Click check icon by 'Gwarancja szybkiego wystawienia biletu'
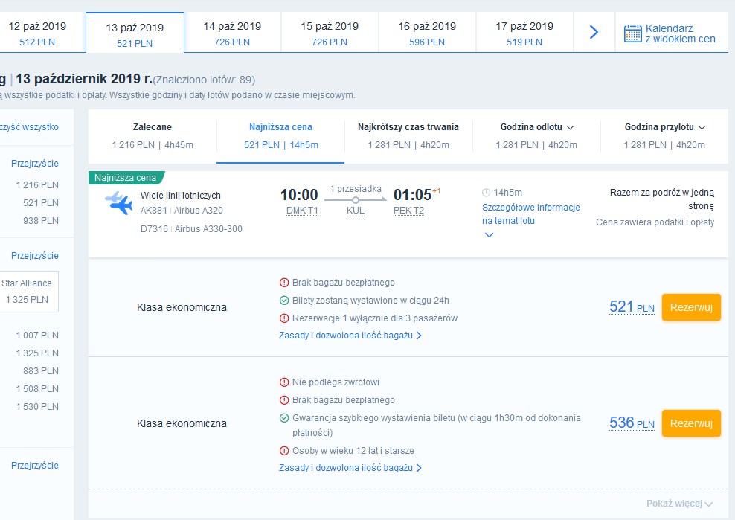 [284, 418]
